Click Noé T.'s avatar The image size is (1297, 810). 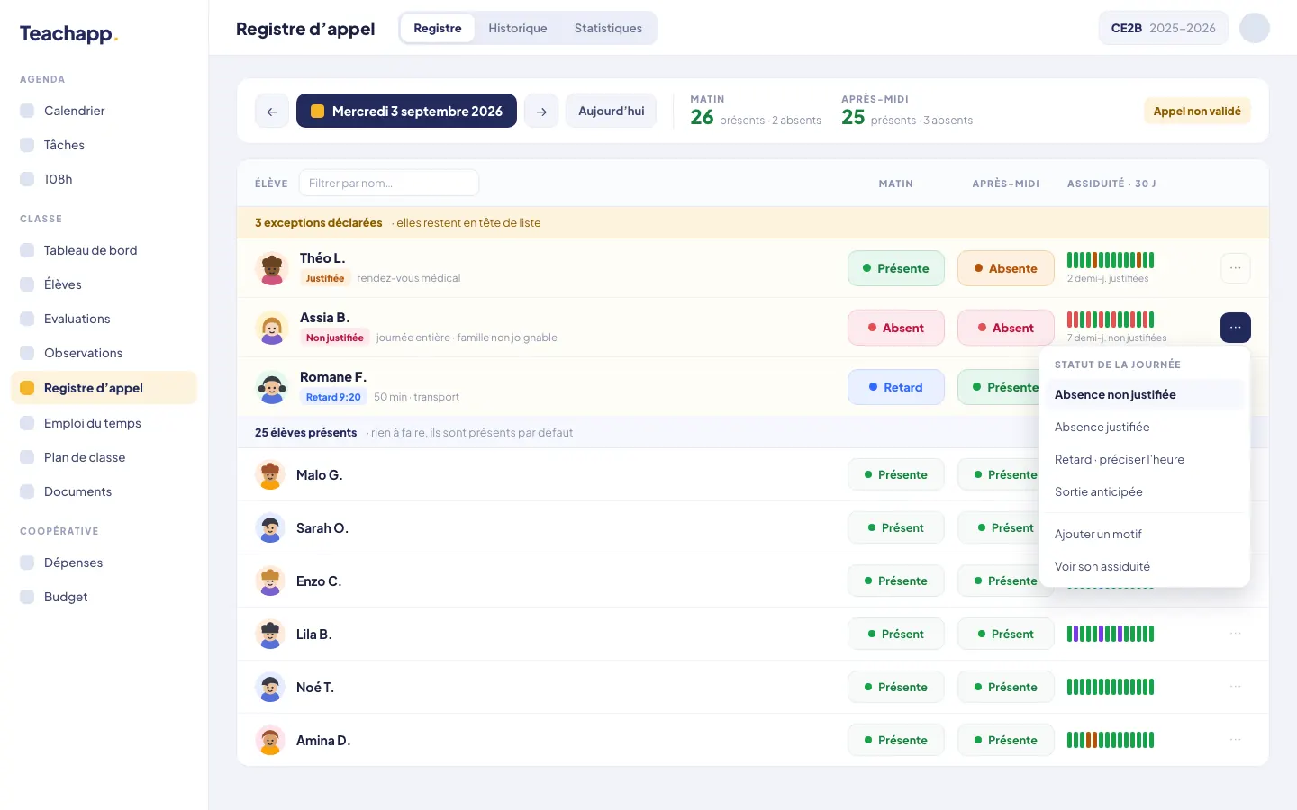click(270, 687)
